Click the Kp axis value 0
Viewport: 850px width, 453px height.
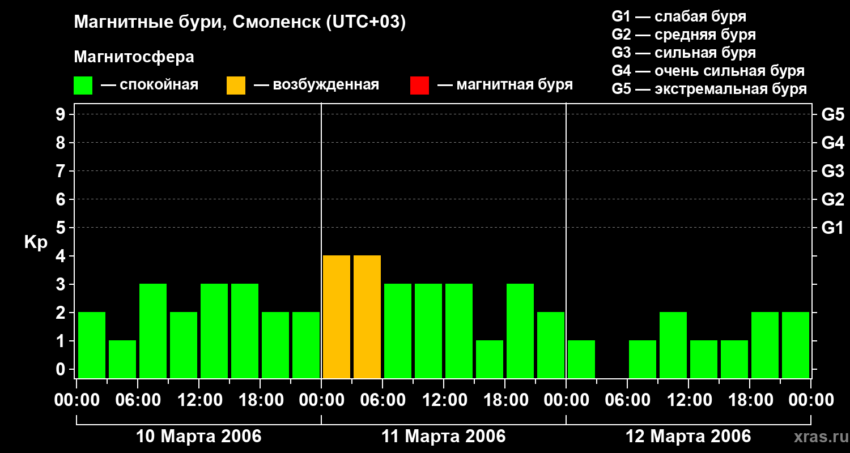[62, 370]
